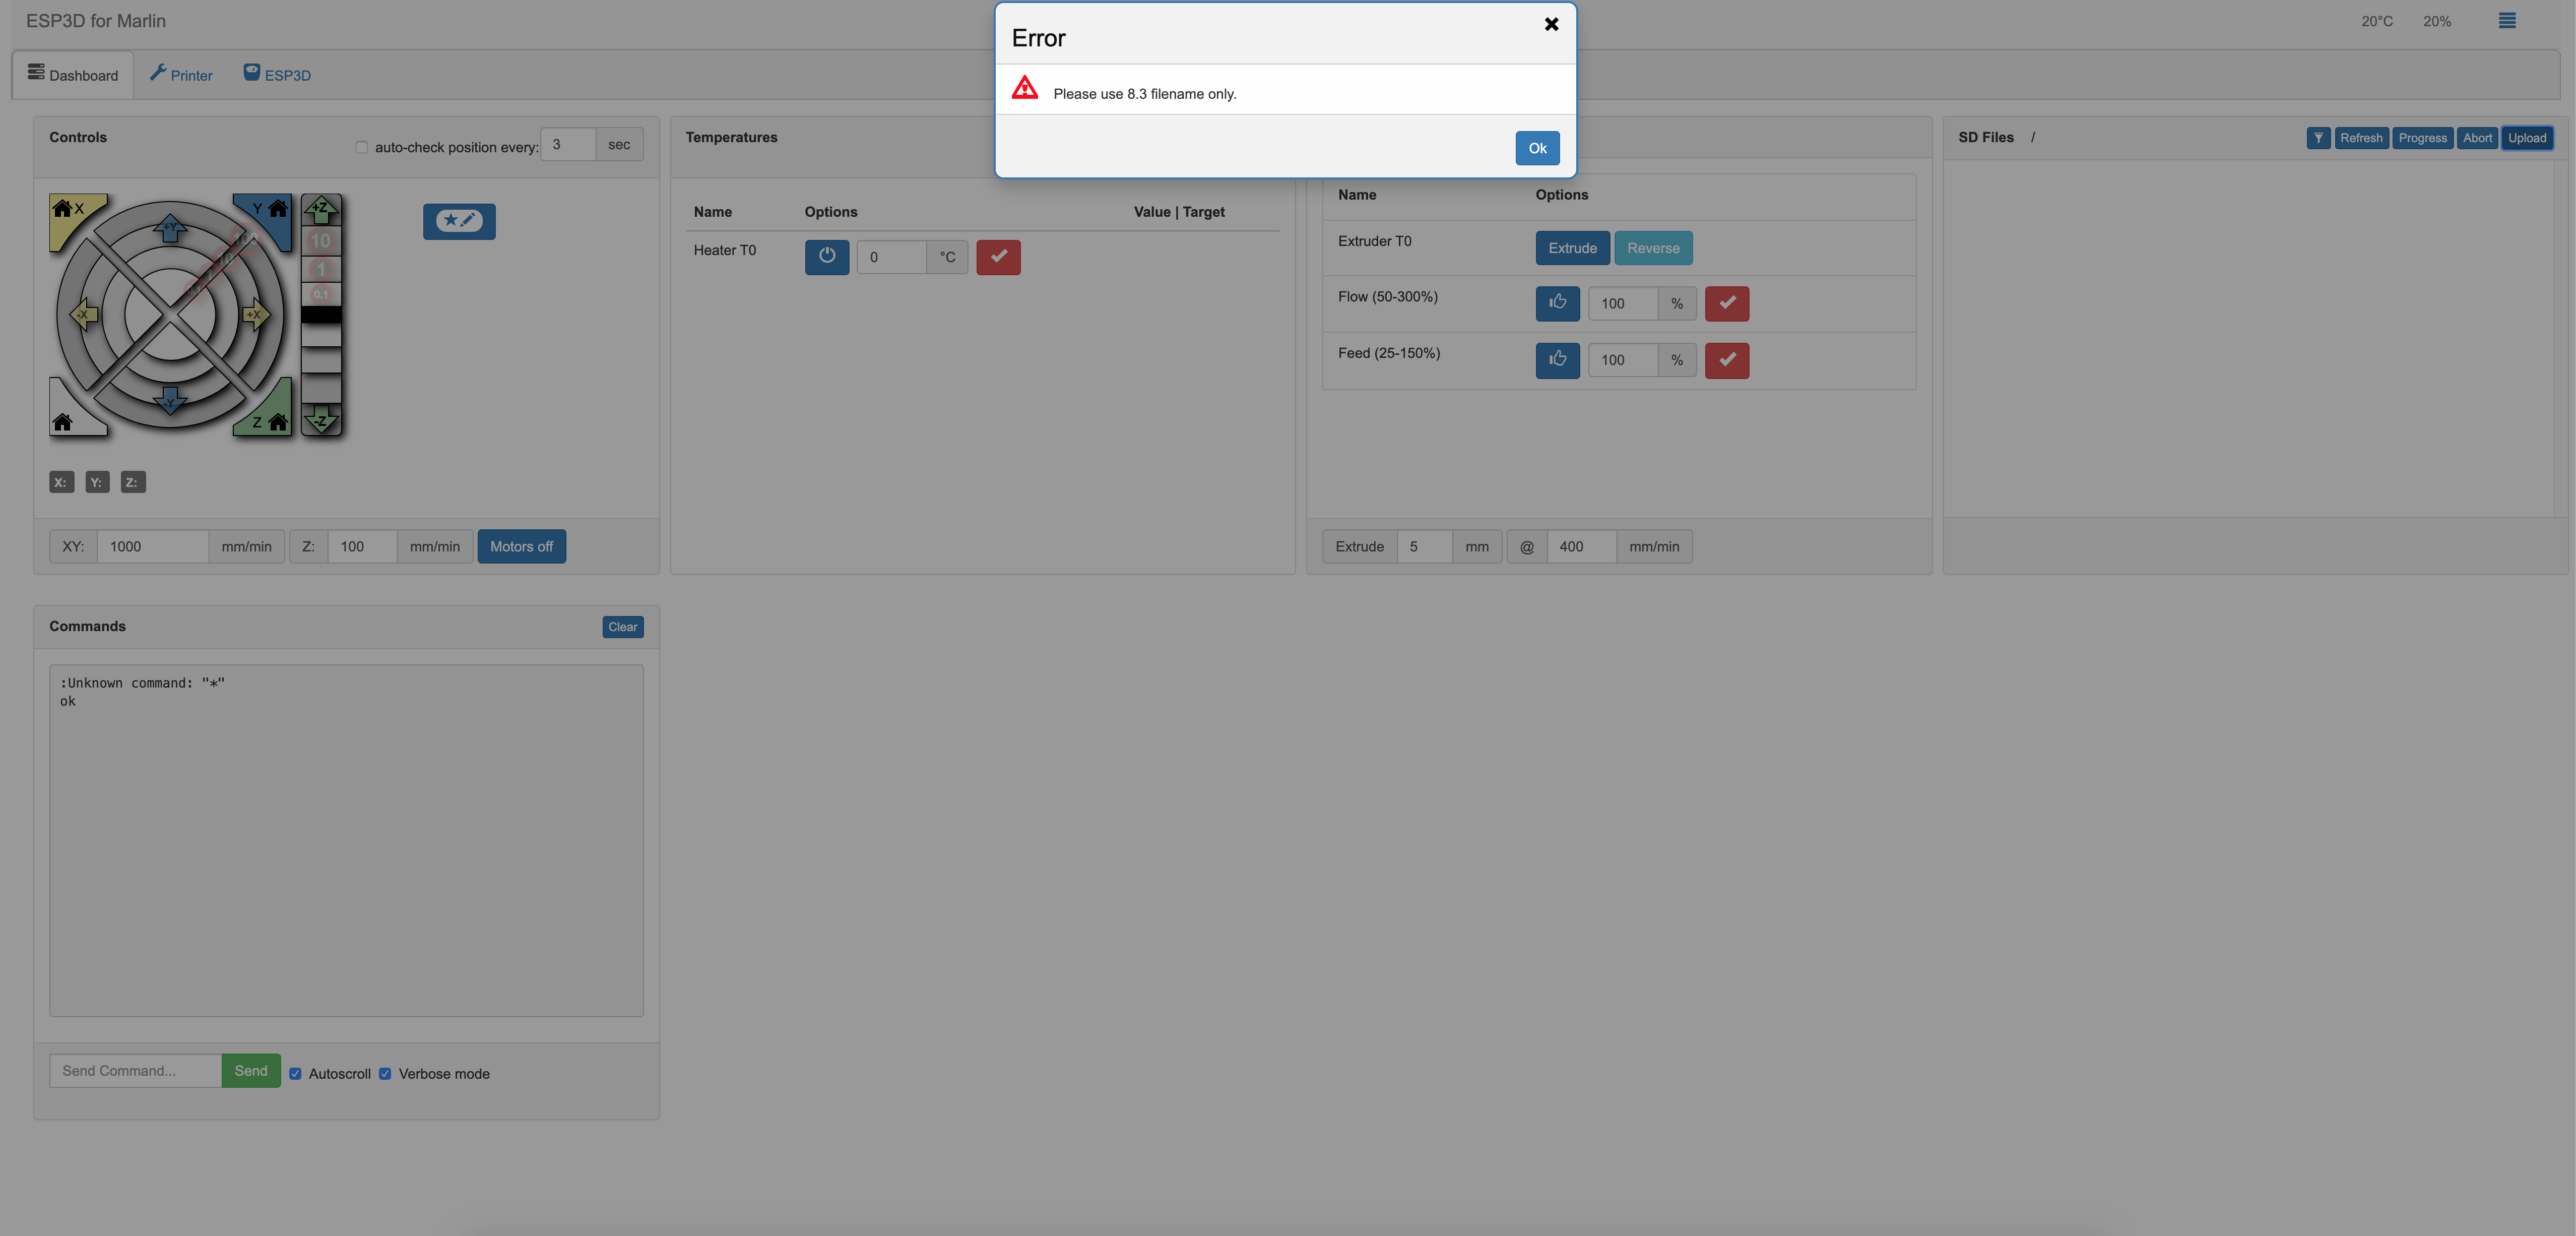Click the Extrude button for Extruder T0

(1572, 247)
